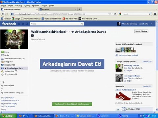158x118 pixels.
Task: Click Tümünü Gör next to Sponsorlu
Action: click(x=147, y=86)
